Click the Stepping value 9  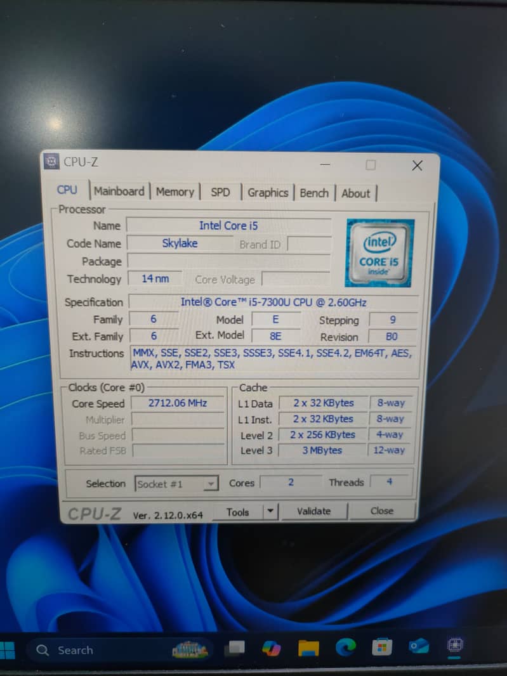click(x=393, y=320)
